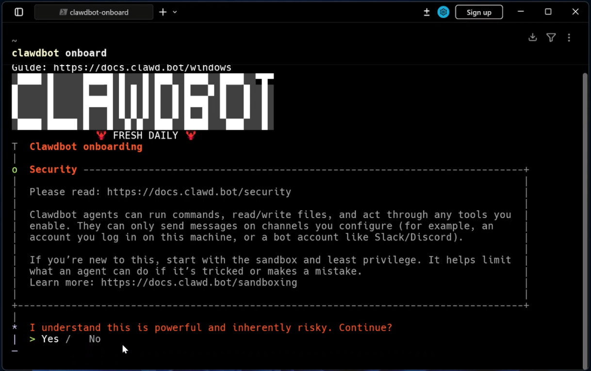Toggle the left sidebar panel icon

point(19,12)
